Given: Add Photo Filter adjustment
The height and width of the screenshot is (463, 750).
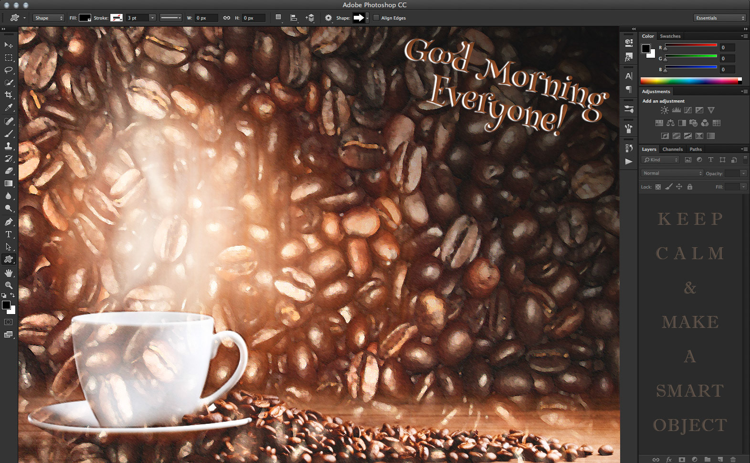Looking at the screenshot, I should coord(694,123).
